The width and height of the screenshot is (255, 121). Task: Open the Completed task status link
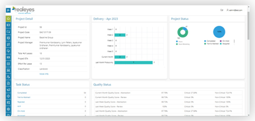click(x=22, y=93)
